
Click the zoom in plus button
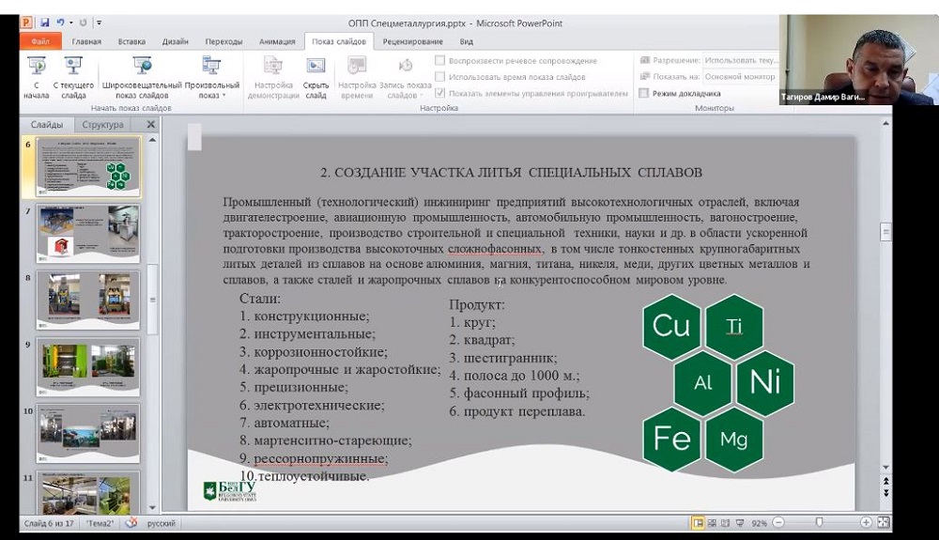tap(866, 522)
